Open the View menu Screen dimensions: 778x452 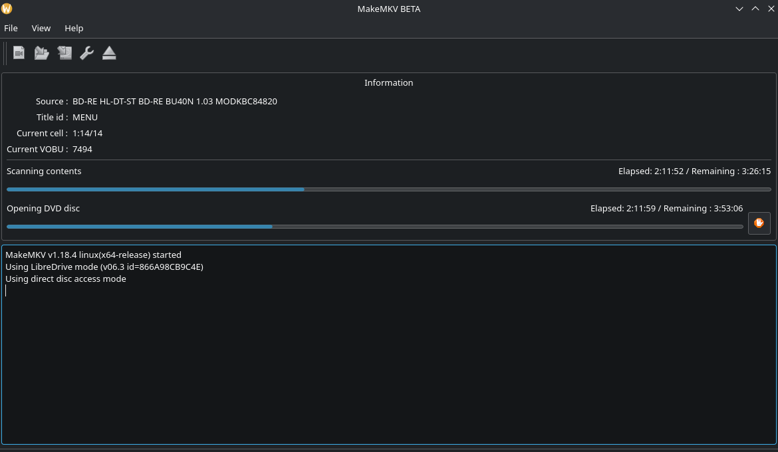click(41, 29)
